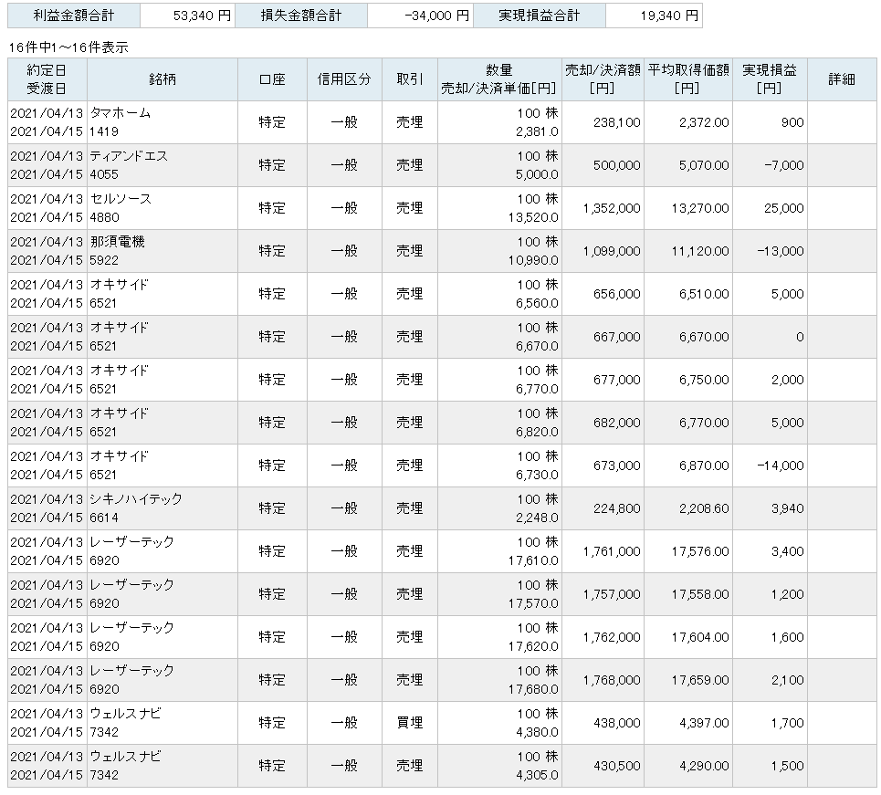This screenshot has height=795, width=881.
Task: Select the セルソース 4880 stock name
Action: [121, 208]
